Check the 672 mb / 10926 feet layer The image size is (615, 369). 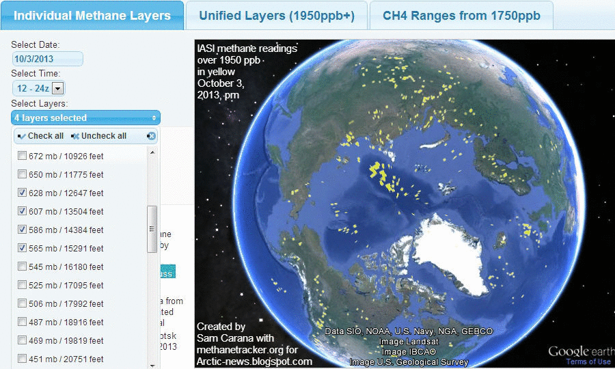pyautogui.click(x=22, y=156)
